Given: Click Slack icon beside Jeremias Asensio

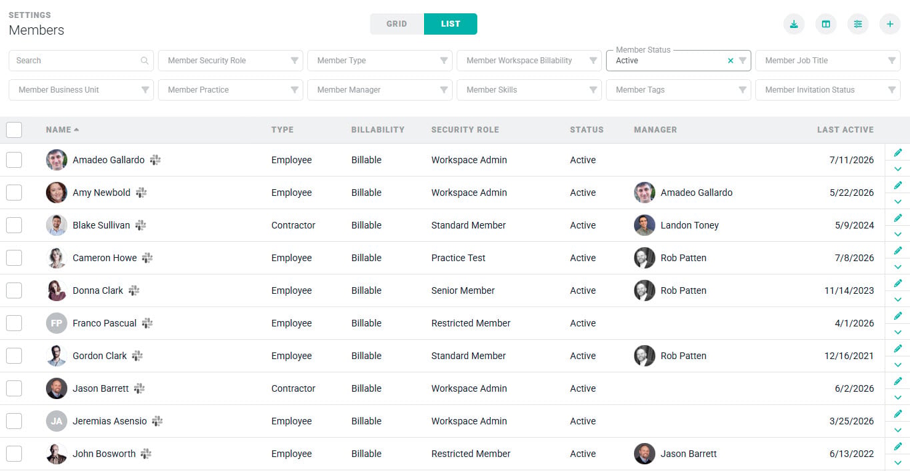Looking at the screenshot, I should click(x=157, y=421).
